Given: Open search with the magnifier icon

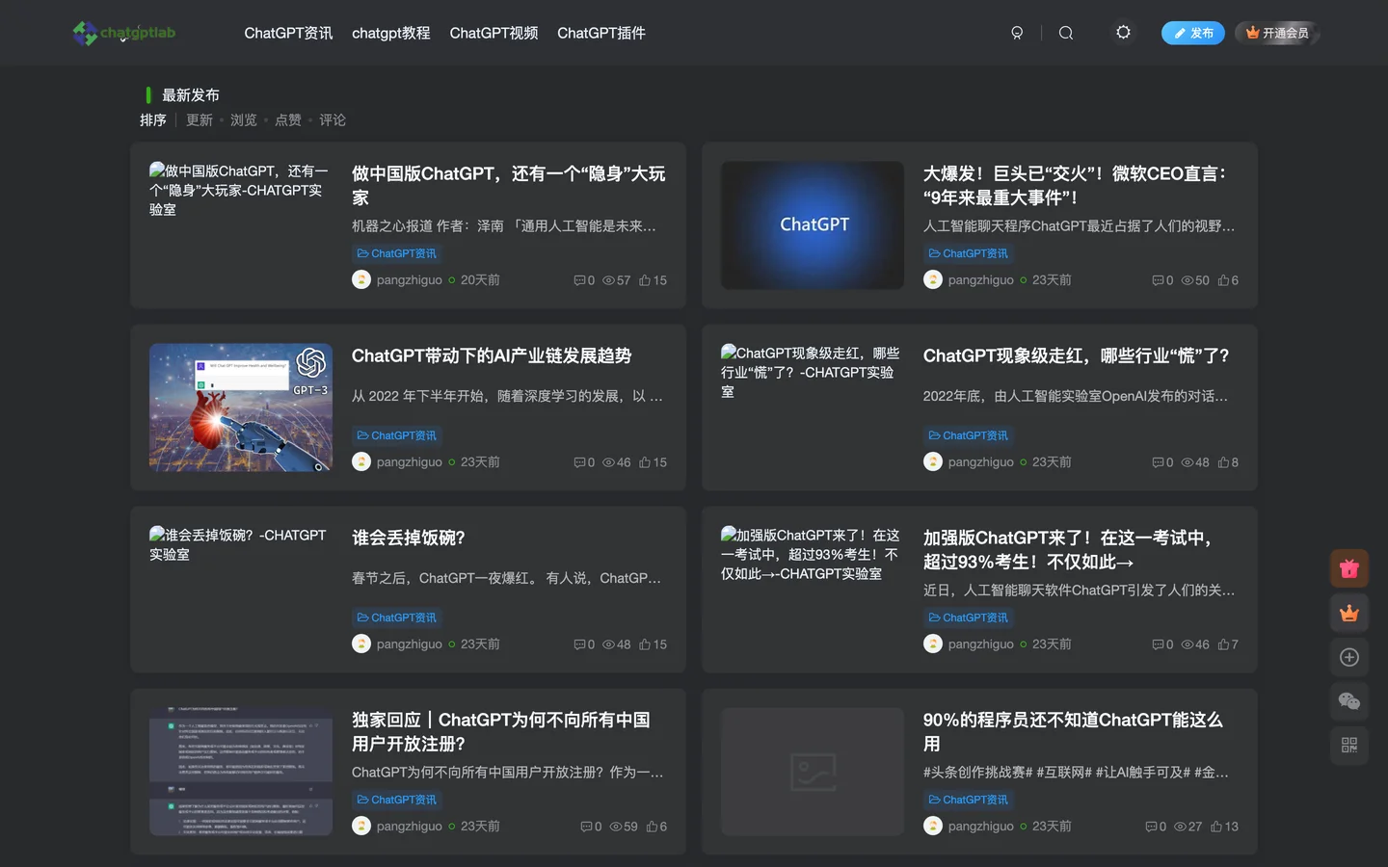Looking at the screenshot, I should point(1066,33).
